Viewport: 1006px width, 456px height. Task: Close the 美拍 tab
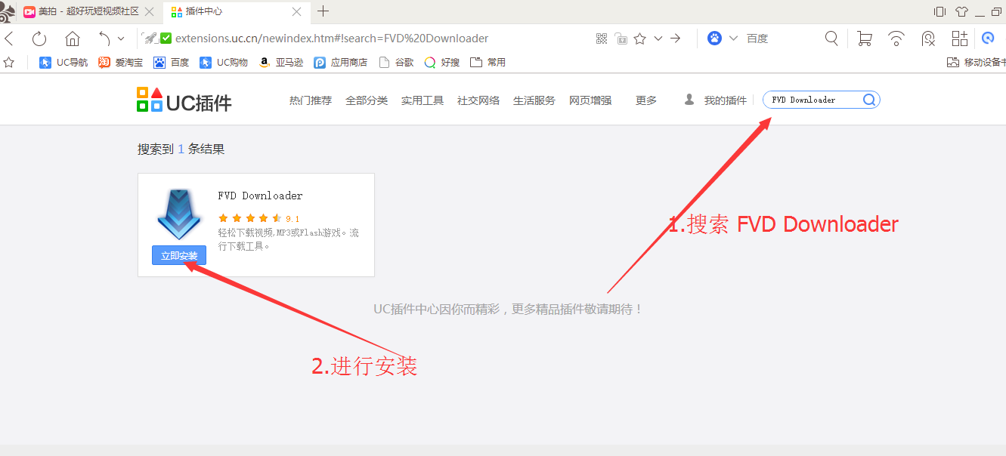[x=150, y=12]
